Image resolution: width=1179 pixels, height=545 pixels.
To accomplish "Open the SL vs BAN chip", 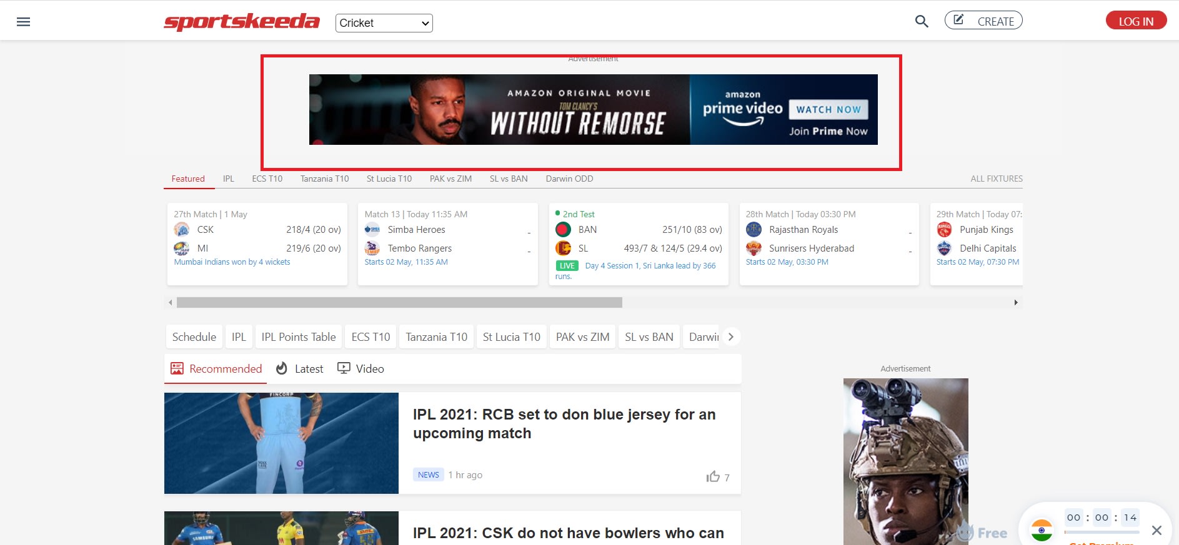I will pyautogui.click(x=649, y=337).
